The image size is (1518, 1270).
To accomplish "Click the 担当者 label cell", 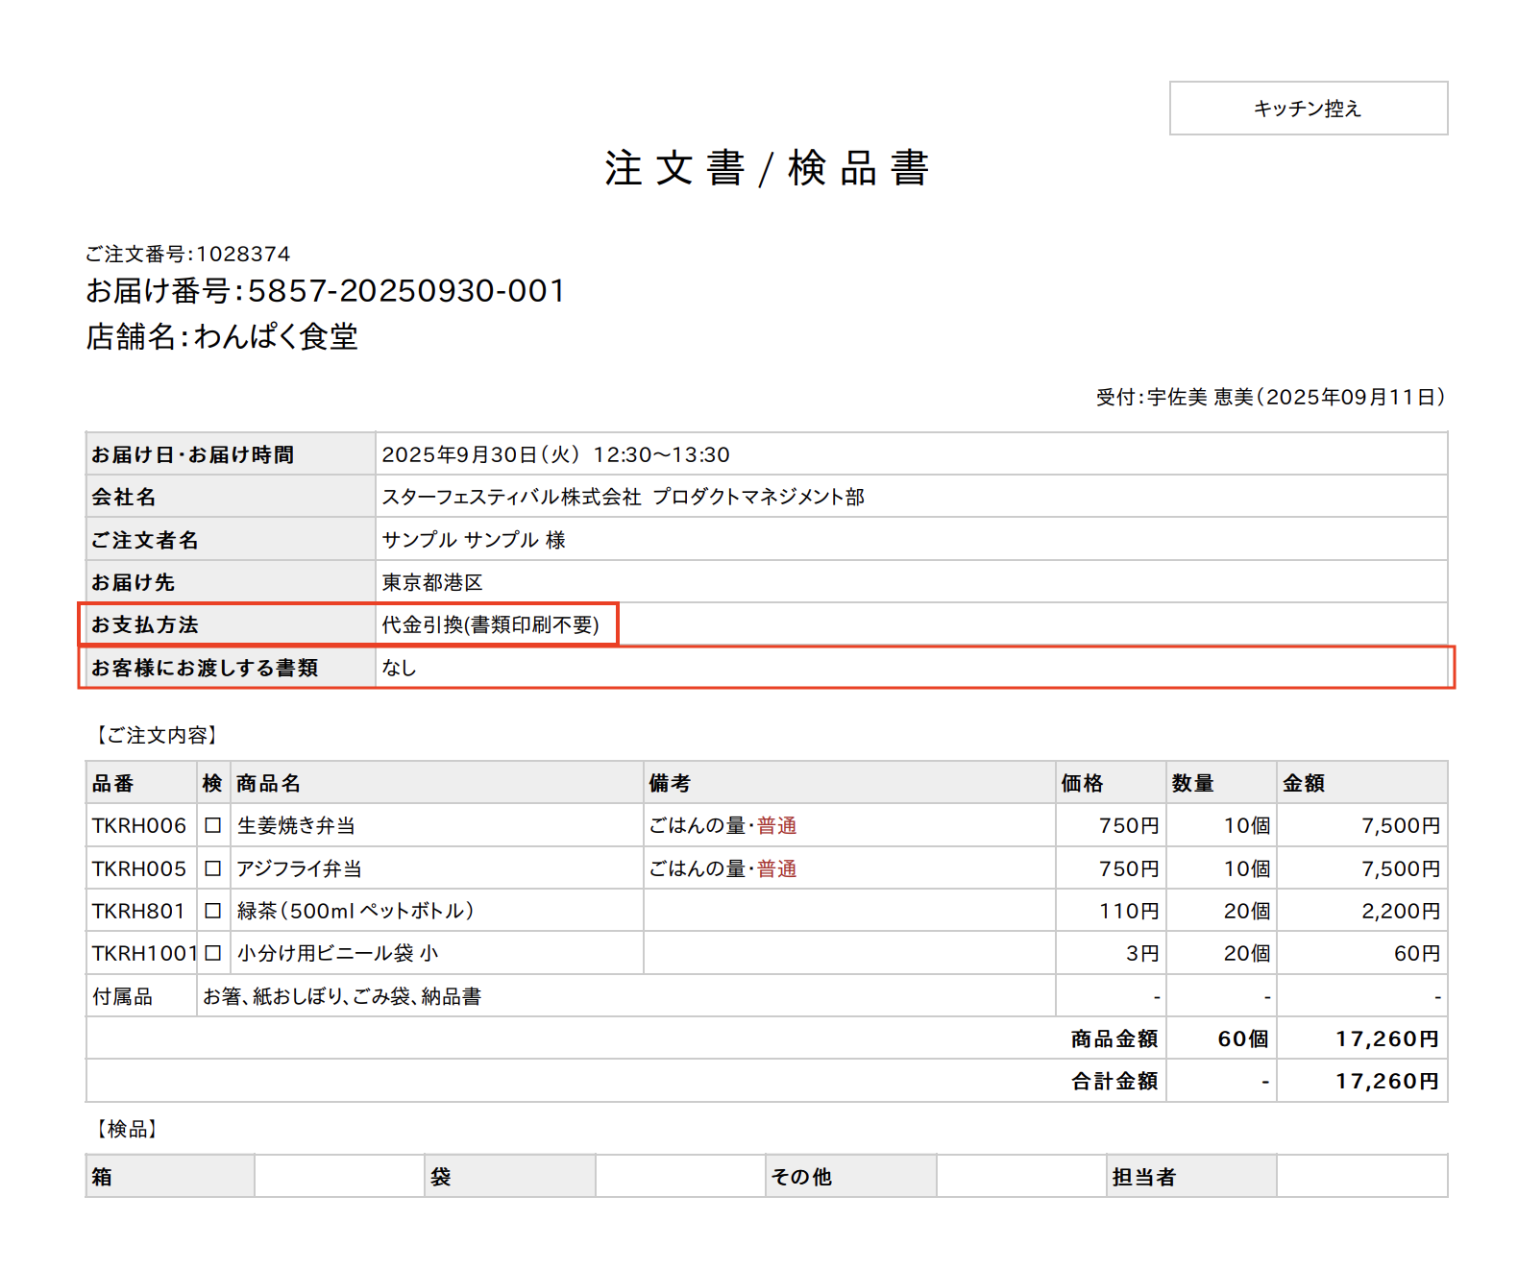I will (x=1191, y=1176).
